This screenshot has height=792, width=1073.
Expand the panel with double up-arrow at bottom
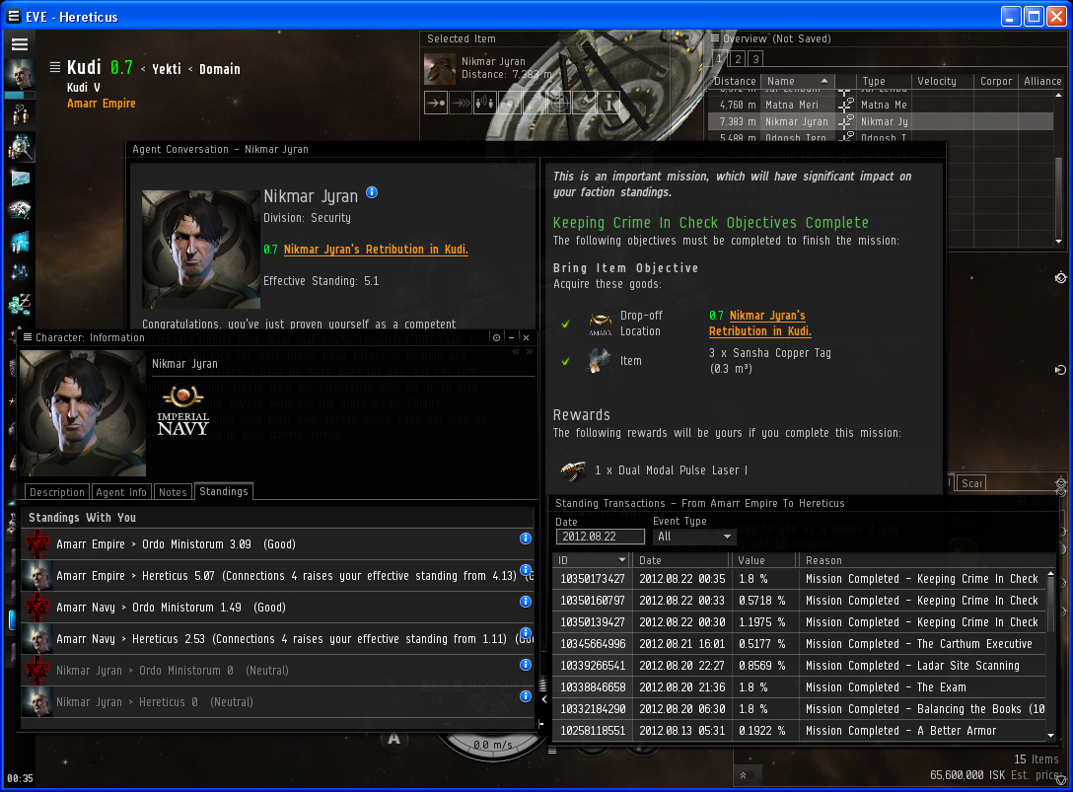pyautogui.click(x=744, y=775)
